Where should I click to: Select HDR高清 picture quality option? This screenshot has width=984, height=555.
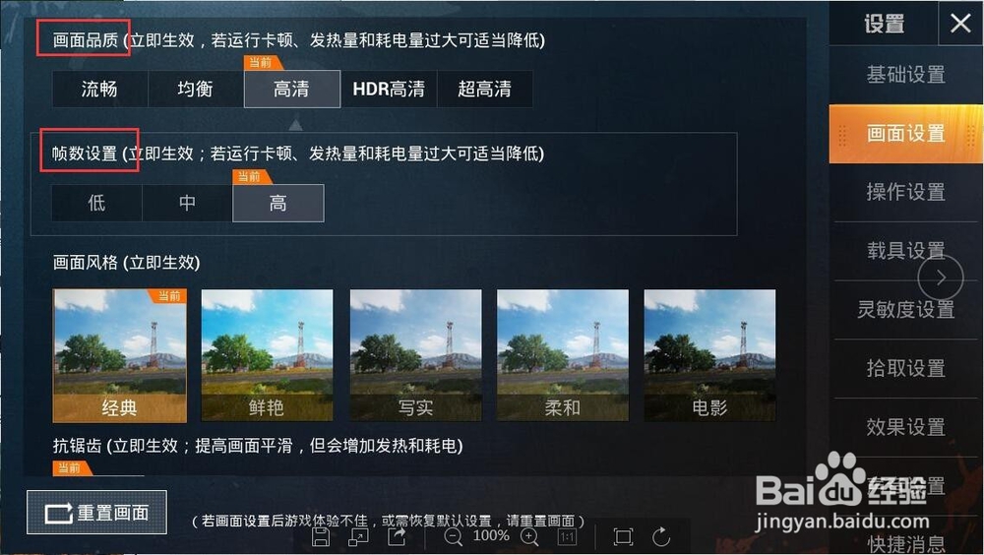[389, 90]
